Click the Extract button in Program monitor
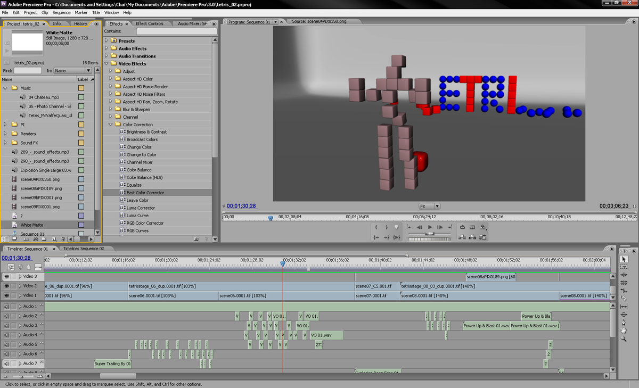 (x=472, y=237)
